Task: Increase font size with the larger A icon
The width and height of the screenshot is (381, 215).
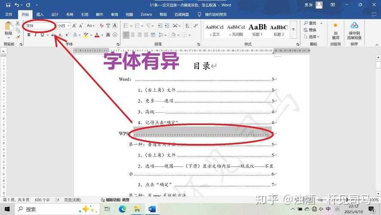Action: pyautogui.click(x=74, y=25)
